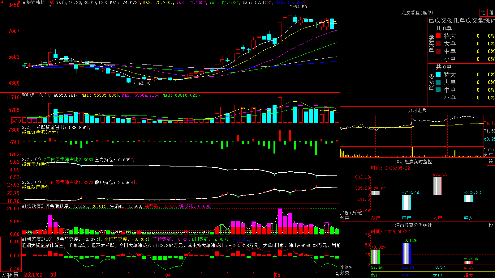Click the red 特大 buy order swatch
The height and width of the screenshot is (278, 495).
438,36
